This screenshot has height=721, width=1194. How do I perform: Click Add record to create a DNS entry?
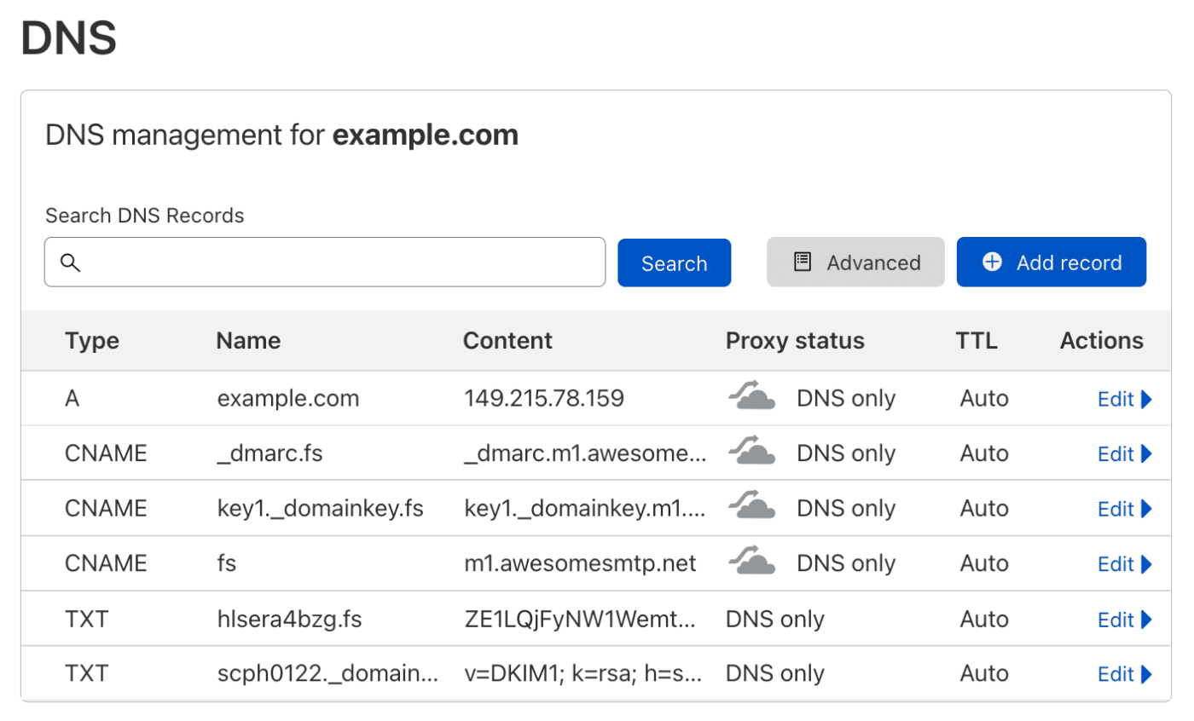pos(1051,262)
